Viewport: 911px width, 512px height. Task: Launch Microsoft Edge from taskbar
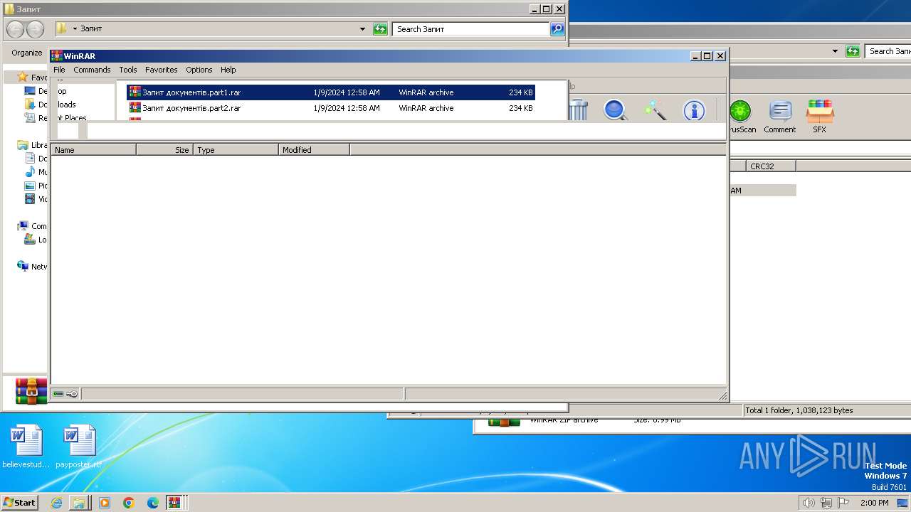pos(153,503)
